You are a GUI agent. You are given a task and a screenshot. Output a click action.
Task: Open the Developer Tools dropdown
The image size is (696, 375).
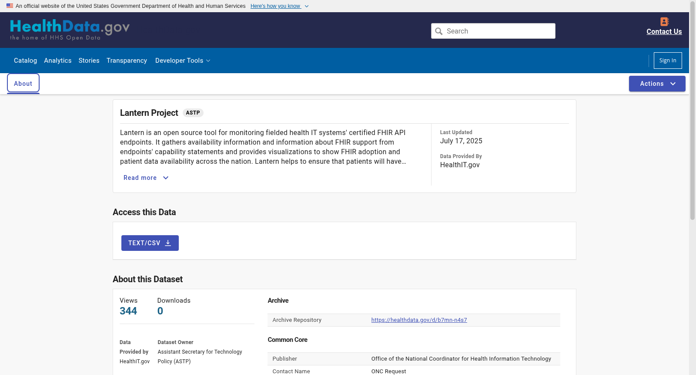tap(183, 61)
